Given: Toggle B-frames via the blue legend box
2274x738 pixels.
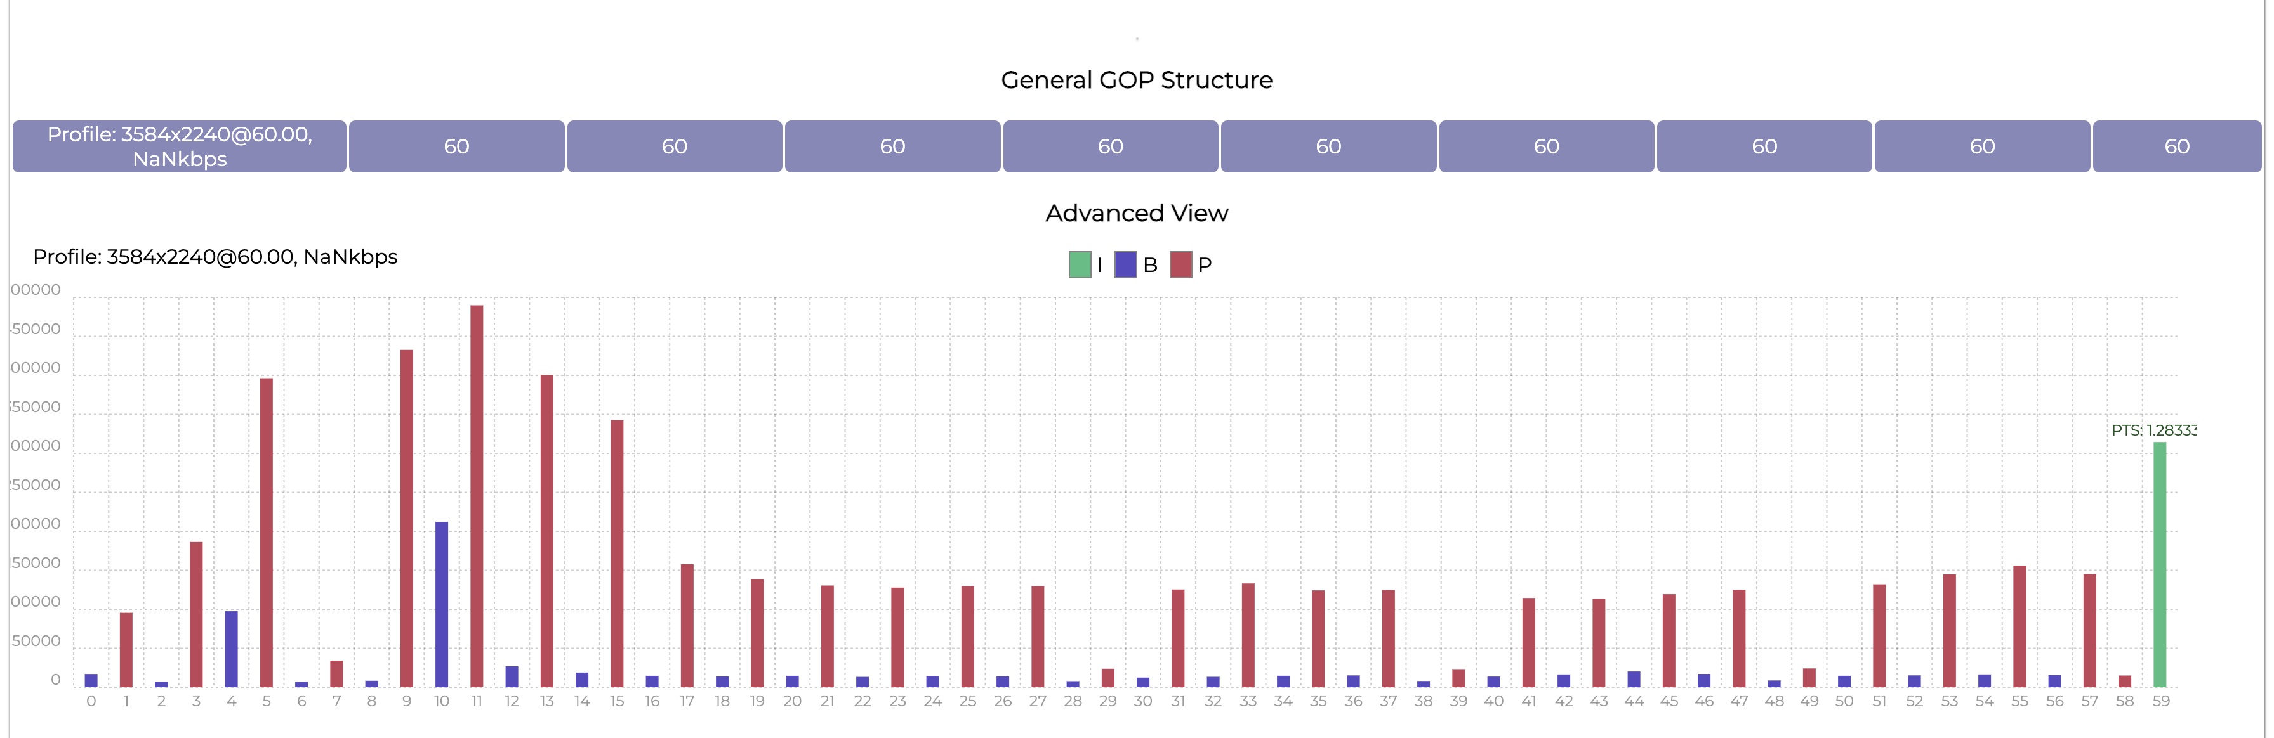Looking at the screenshot, I should pyautogui.click(x=1125, y=264).
